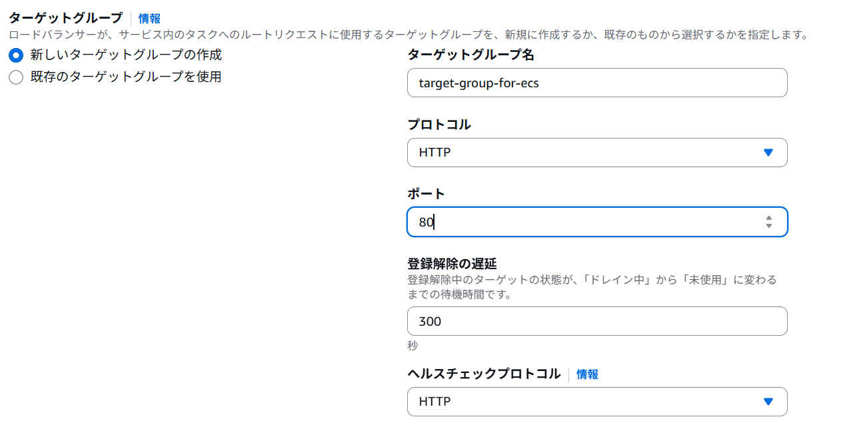Click the ターゲットグループ名 field label
Viewport: 843px width, 423px height.
point(470,55)
